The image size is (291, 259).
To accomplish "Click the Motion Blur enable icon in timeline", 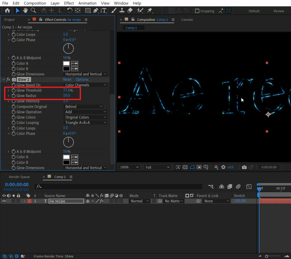I will coord(238,186).
